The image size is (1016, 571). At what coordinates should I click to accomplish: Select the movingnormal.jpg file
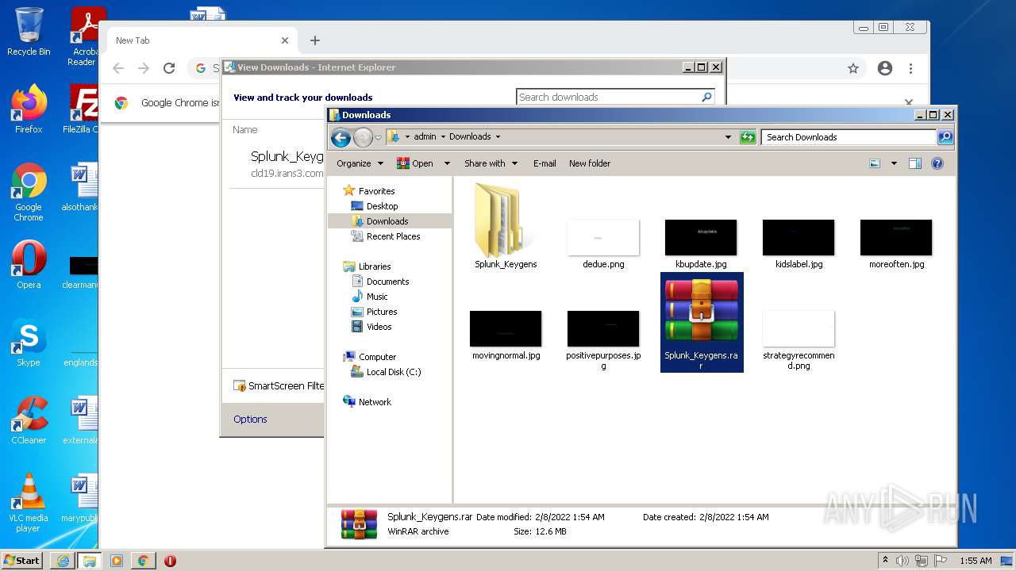(506, 335)
